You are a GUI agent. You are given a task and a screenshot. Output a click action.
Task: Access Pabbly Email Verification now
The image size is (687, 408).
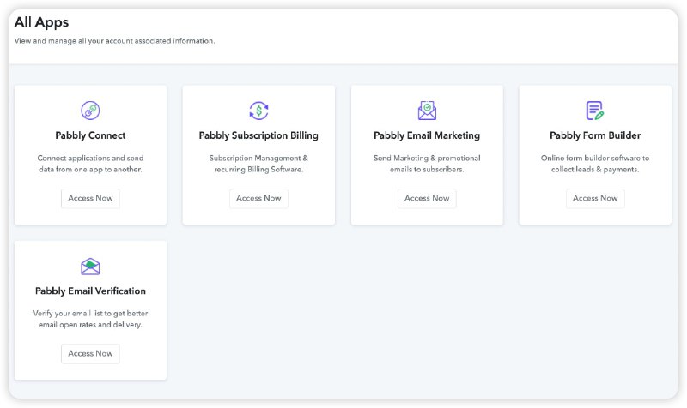pos(90,353)
